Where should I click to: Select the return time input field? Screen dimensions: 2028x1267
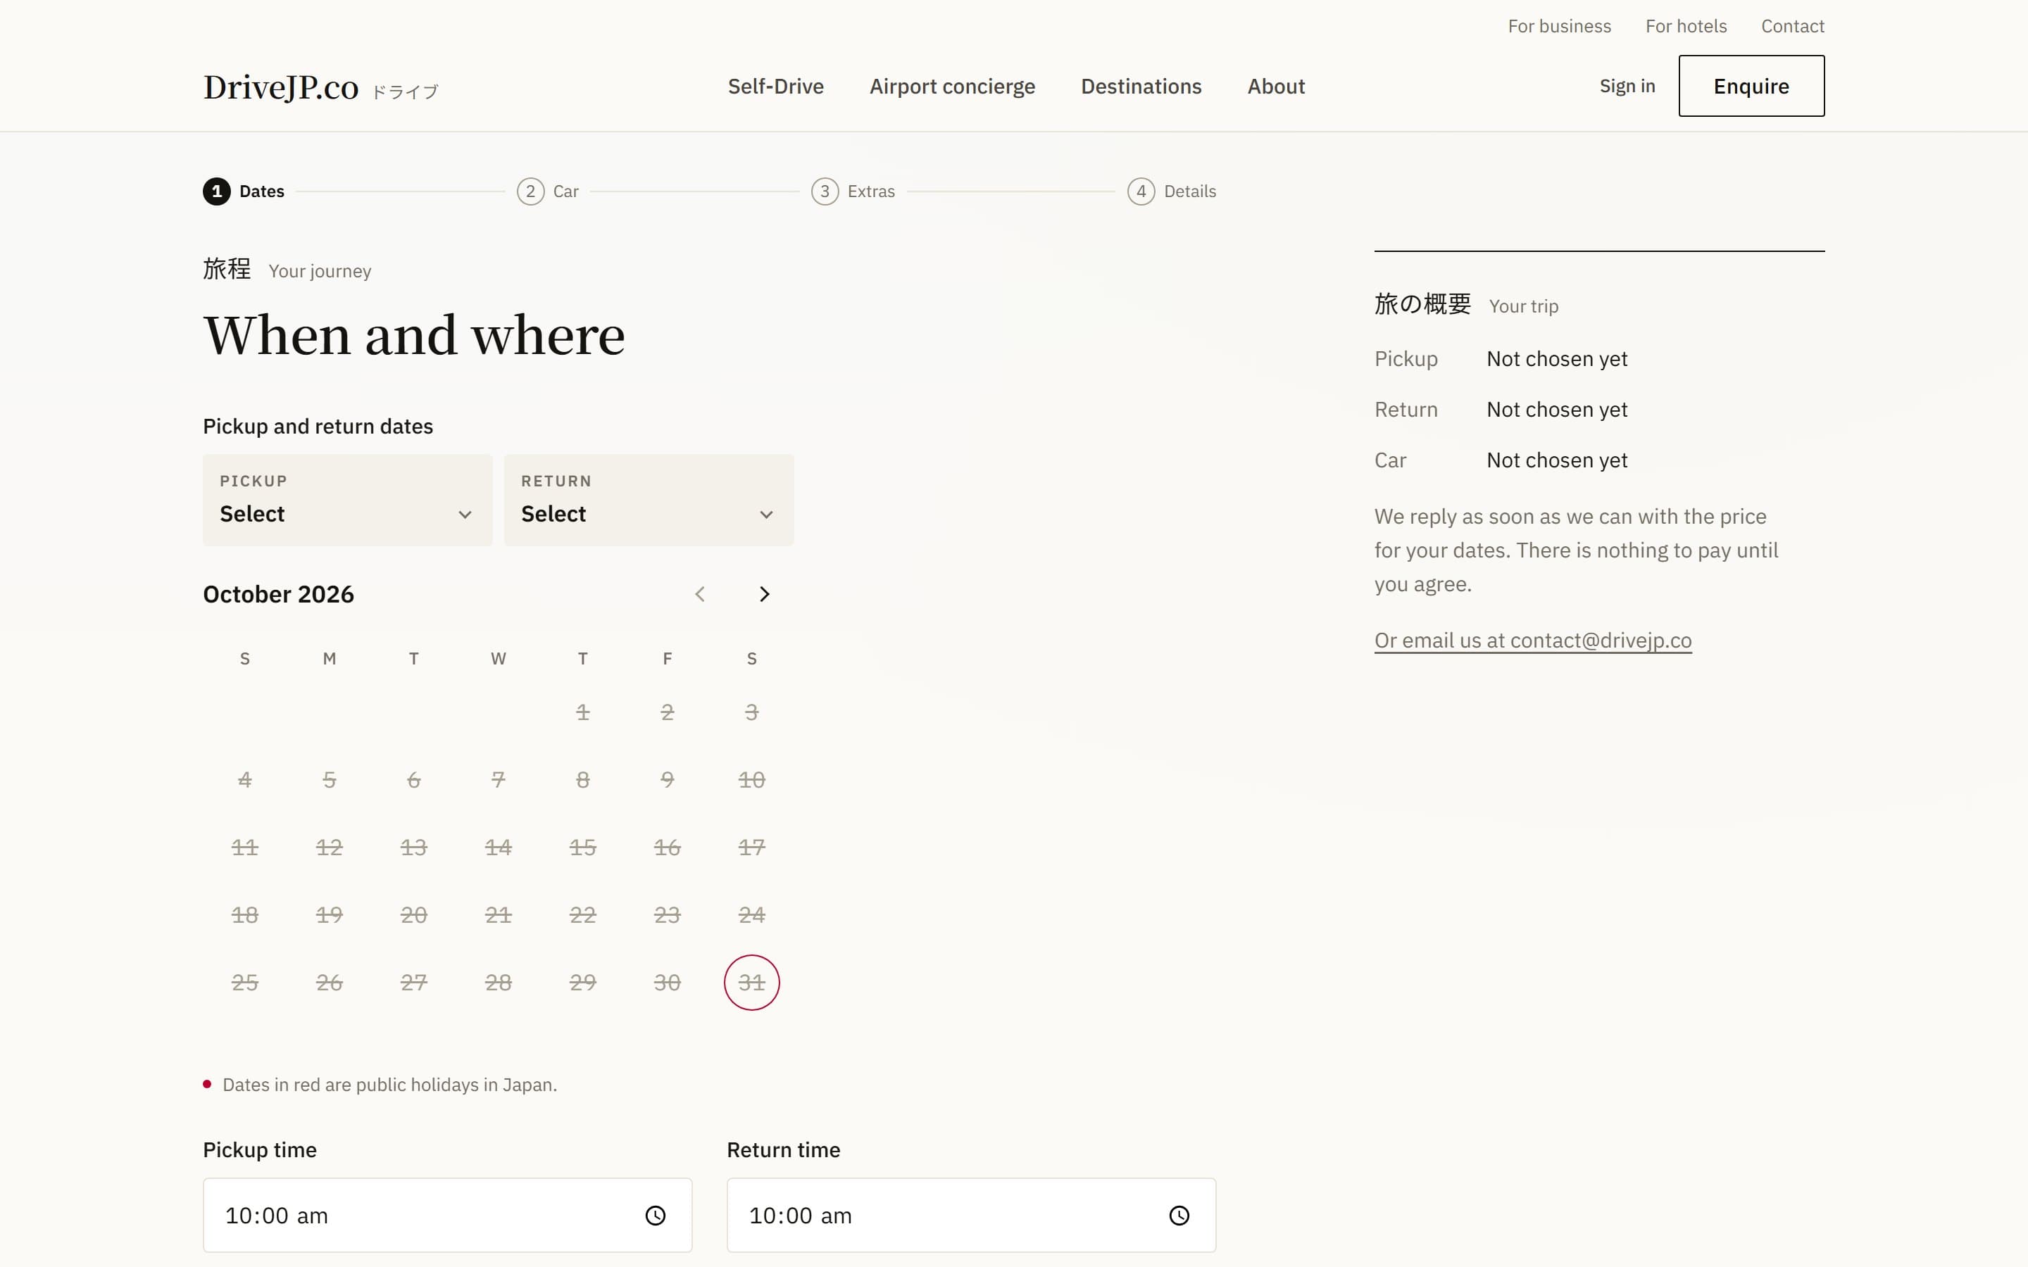971,1215
